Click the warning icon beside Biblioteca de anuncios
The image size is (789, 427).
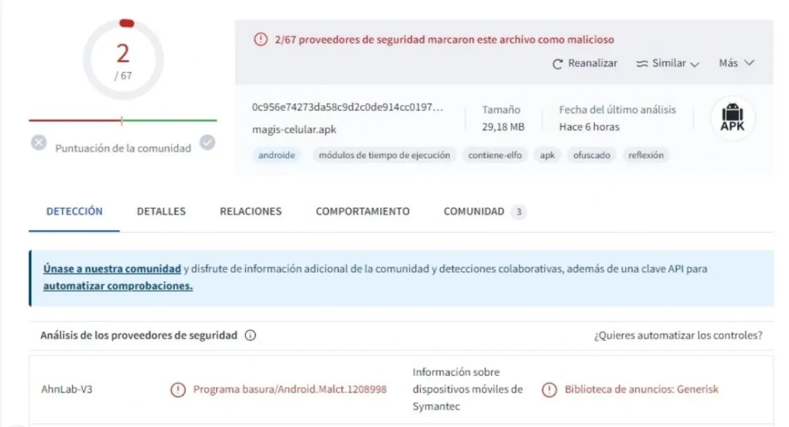(x=549, y=390)
